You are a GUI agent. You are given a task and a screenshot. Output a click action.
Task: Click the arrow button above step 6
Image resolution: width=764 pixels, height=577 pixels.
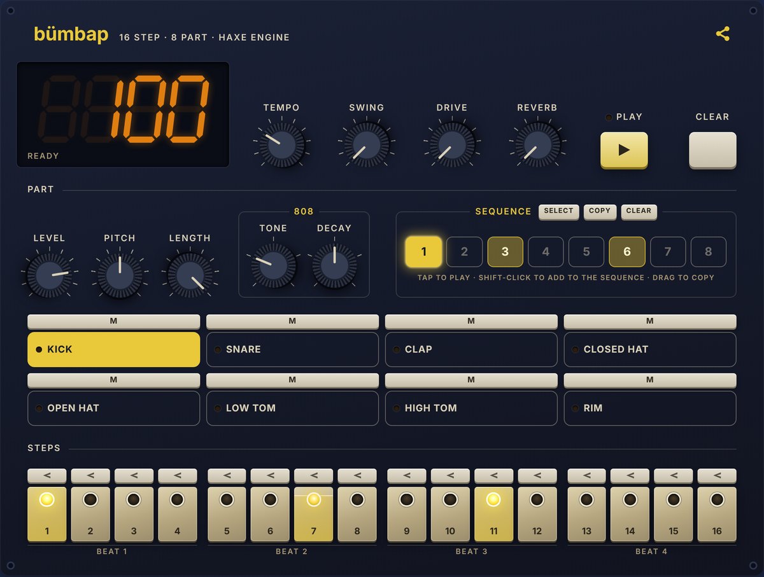pyautogui.click(x=270, y=475)
